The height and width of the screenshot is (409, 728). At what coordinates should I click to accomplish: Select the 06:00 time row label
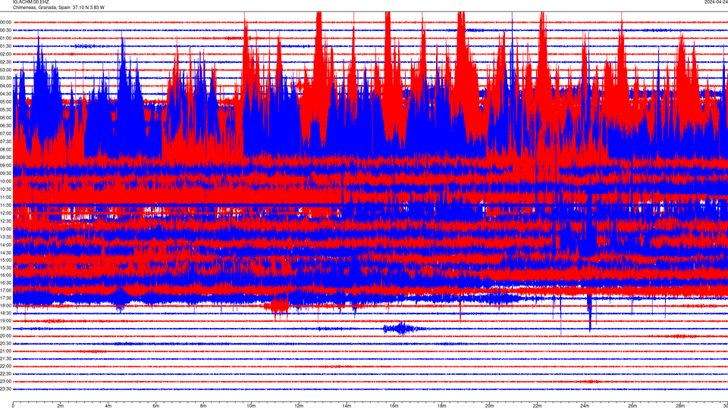5,117
